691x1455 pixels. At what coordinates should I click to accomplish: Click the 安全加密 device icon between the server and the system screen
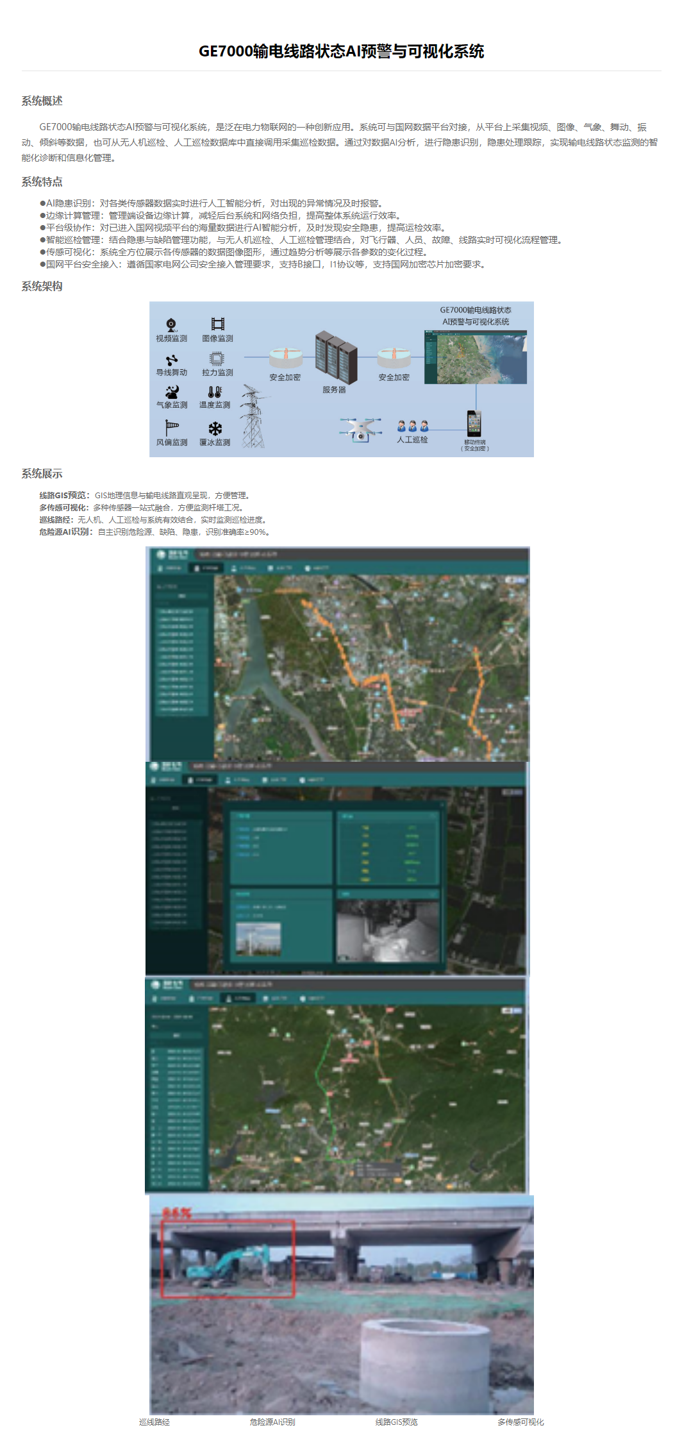click(394, 358)
